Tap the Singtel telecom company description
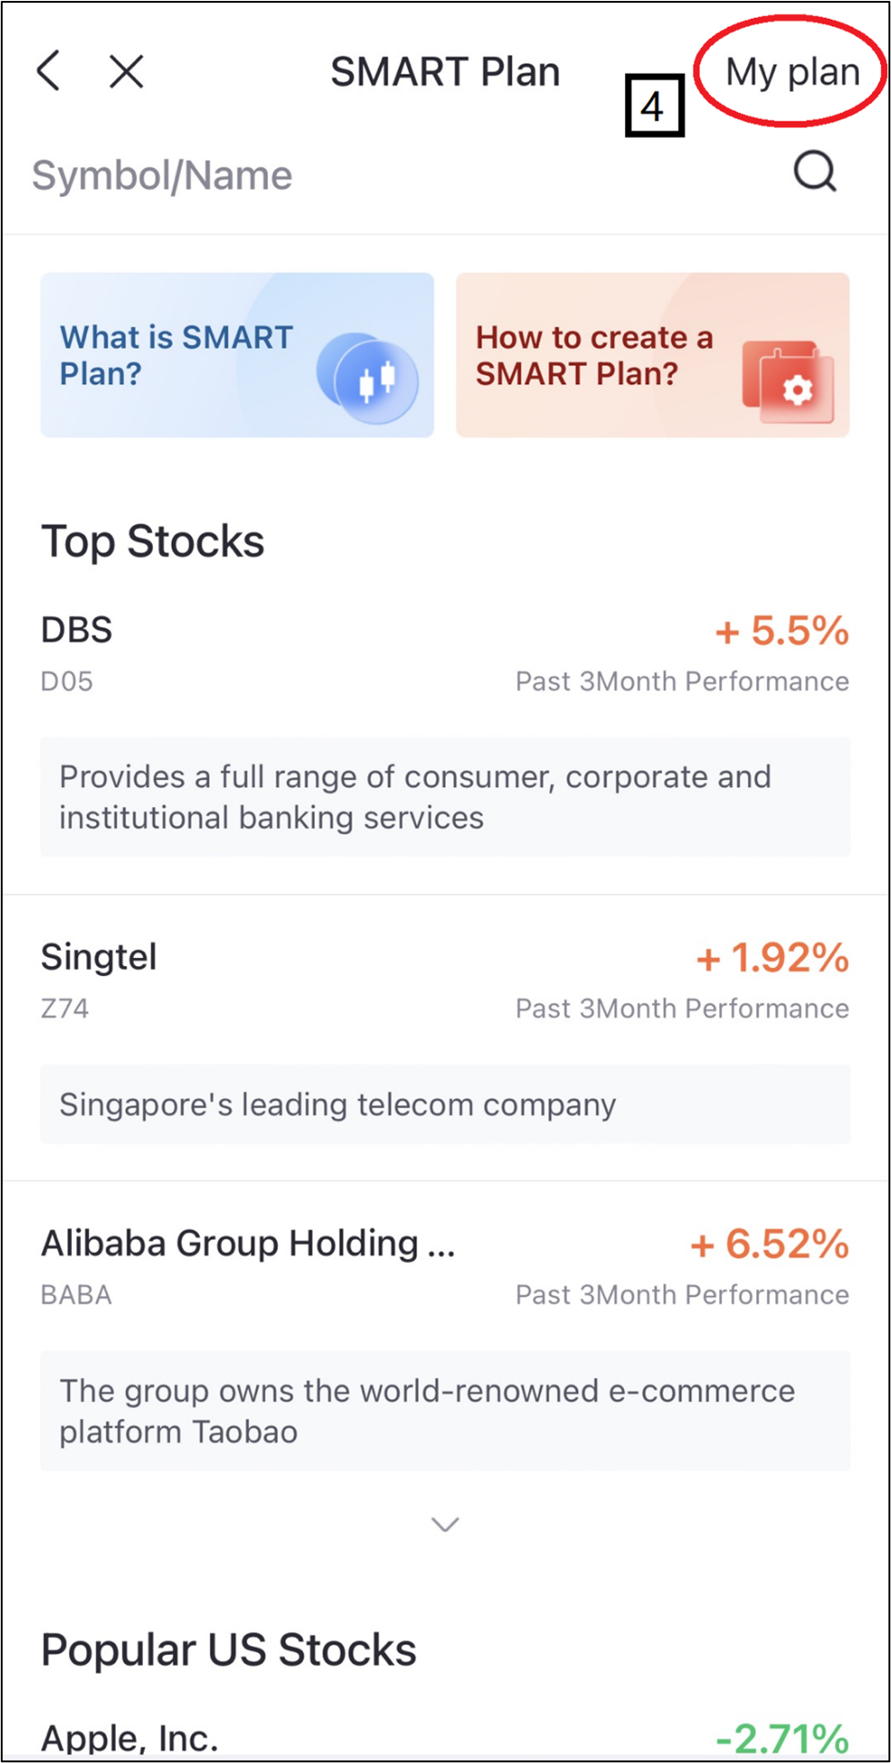 click(x=445, y=1104)
